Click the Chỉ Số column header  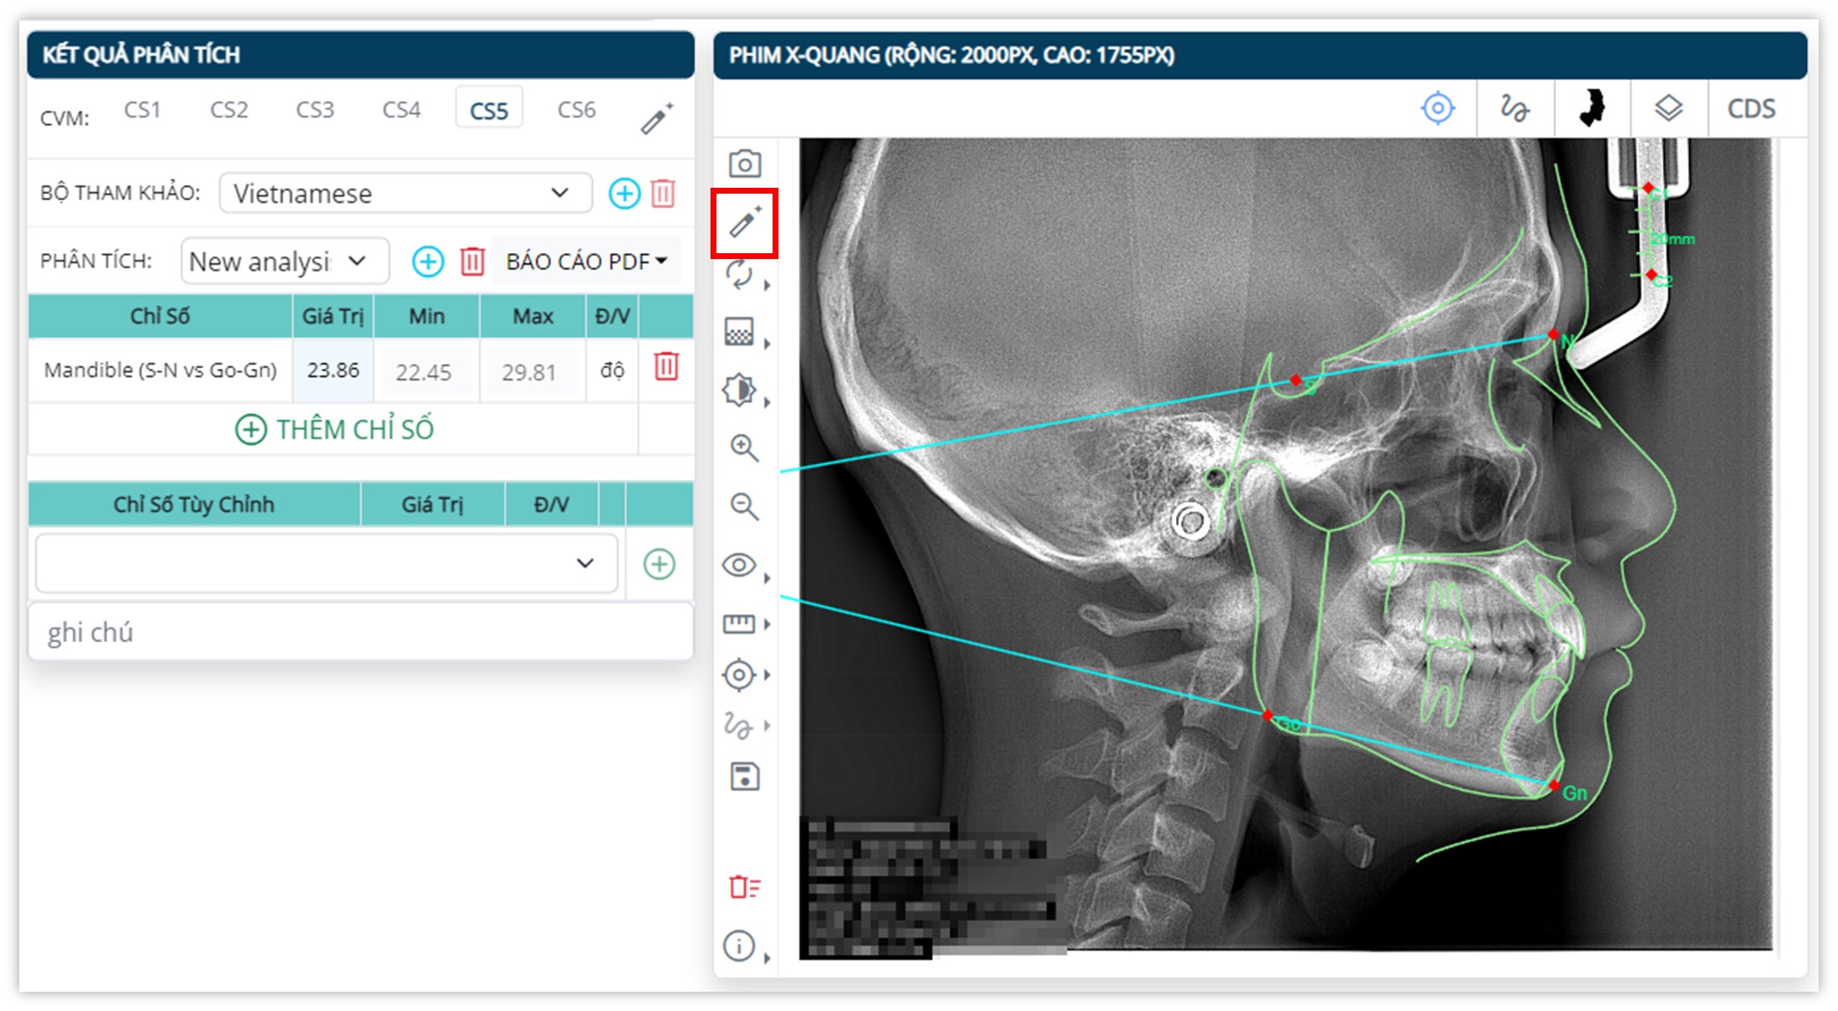pos(160,316)
